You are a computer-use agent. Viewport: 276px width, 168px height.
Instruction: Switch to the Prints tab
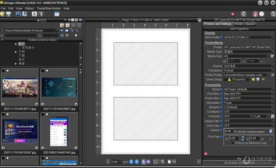[x=238, y=24]
